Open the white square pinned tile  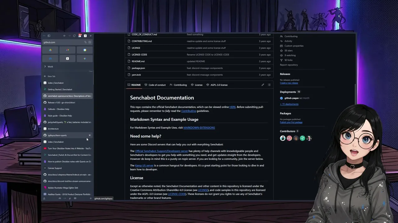[67, 59]
